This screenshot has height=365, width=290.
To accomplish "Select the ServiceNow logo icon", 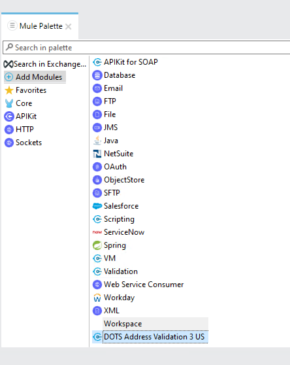I will 97,232.
